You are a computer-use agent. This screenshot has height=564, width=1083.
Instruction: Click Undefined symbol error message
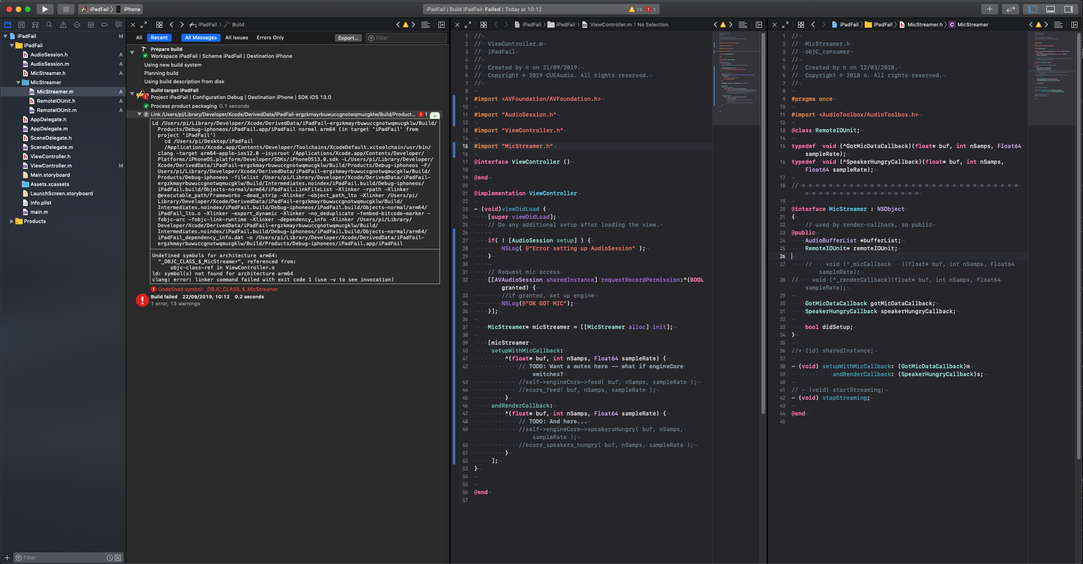(x=218, y=289)
